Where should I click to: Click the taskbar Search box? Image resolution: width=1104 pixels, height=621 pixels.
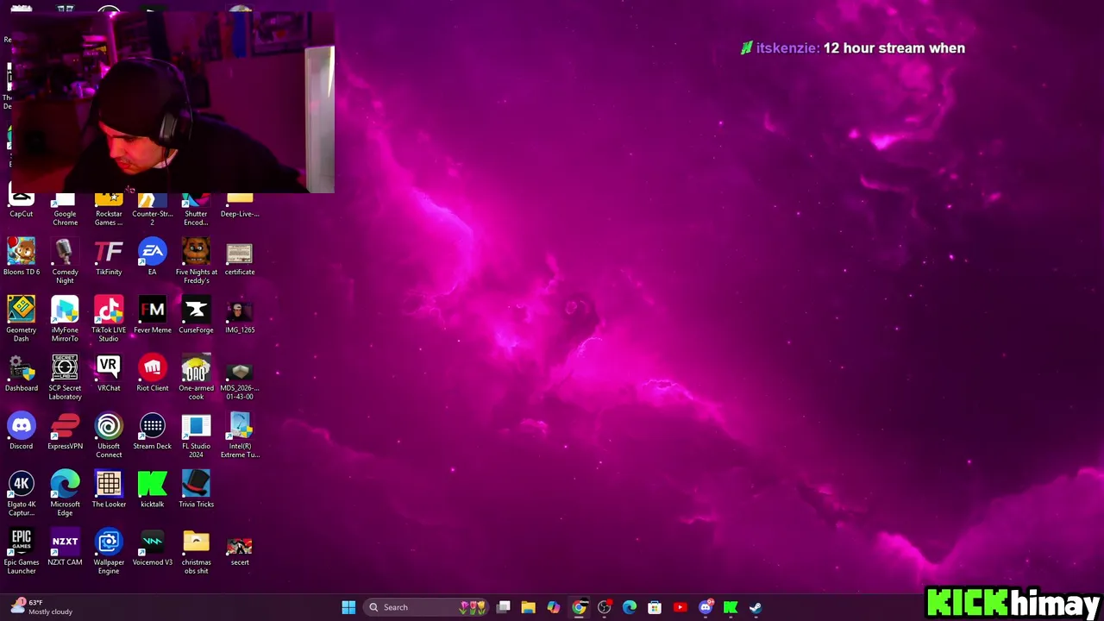(x=425, y=607)
